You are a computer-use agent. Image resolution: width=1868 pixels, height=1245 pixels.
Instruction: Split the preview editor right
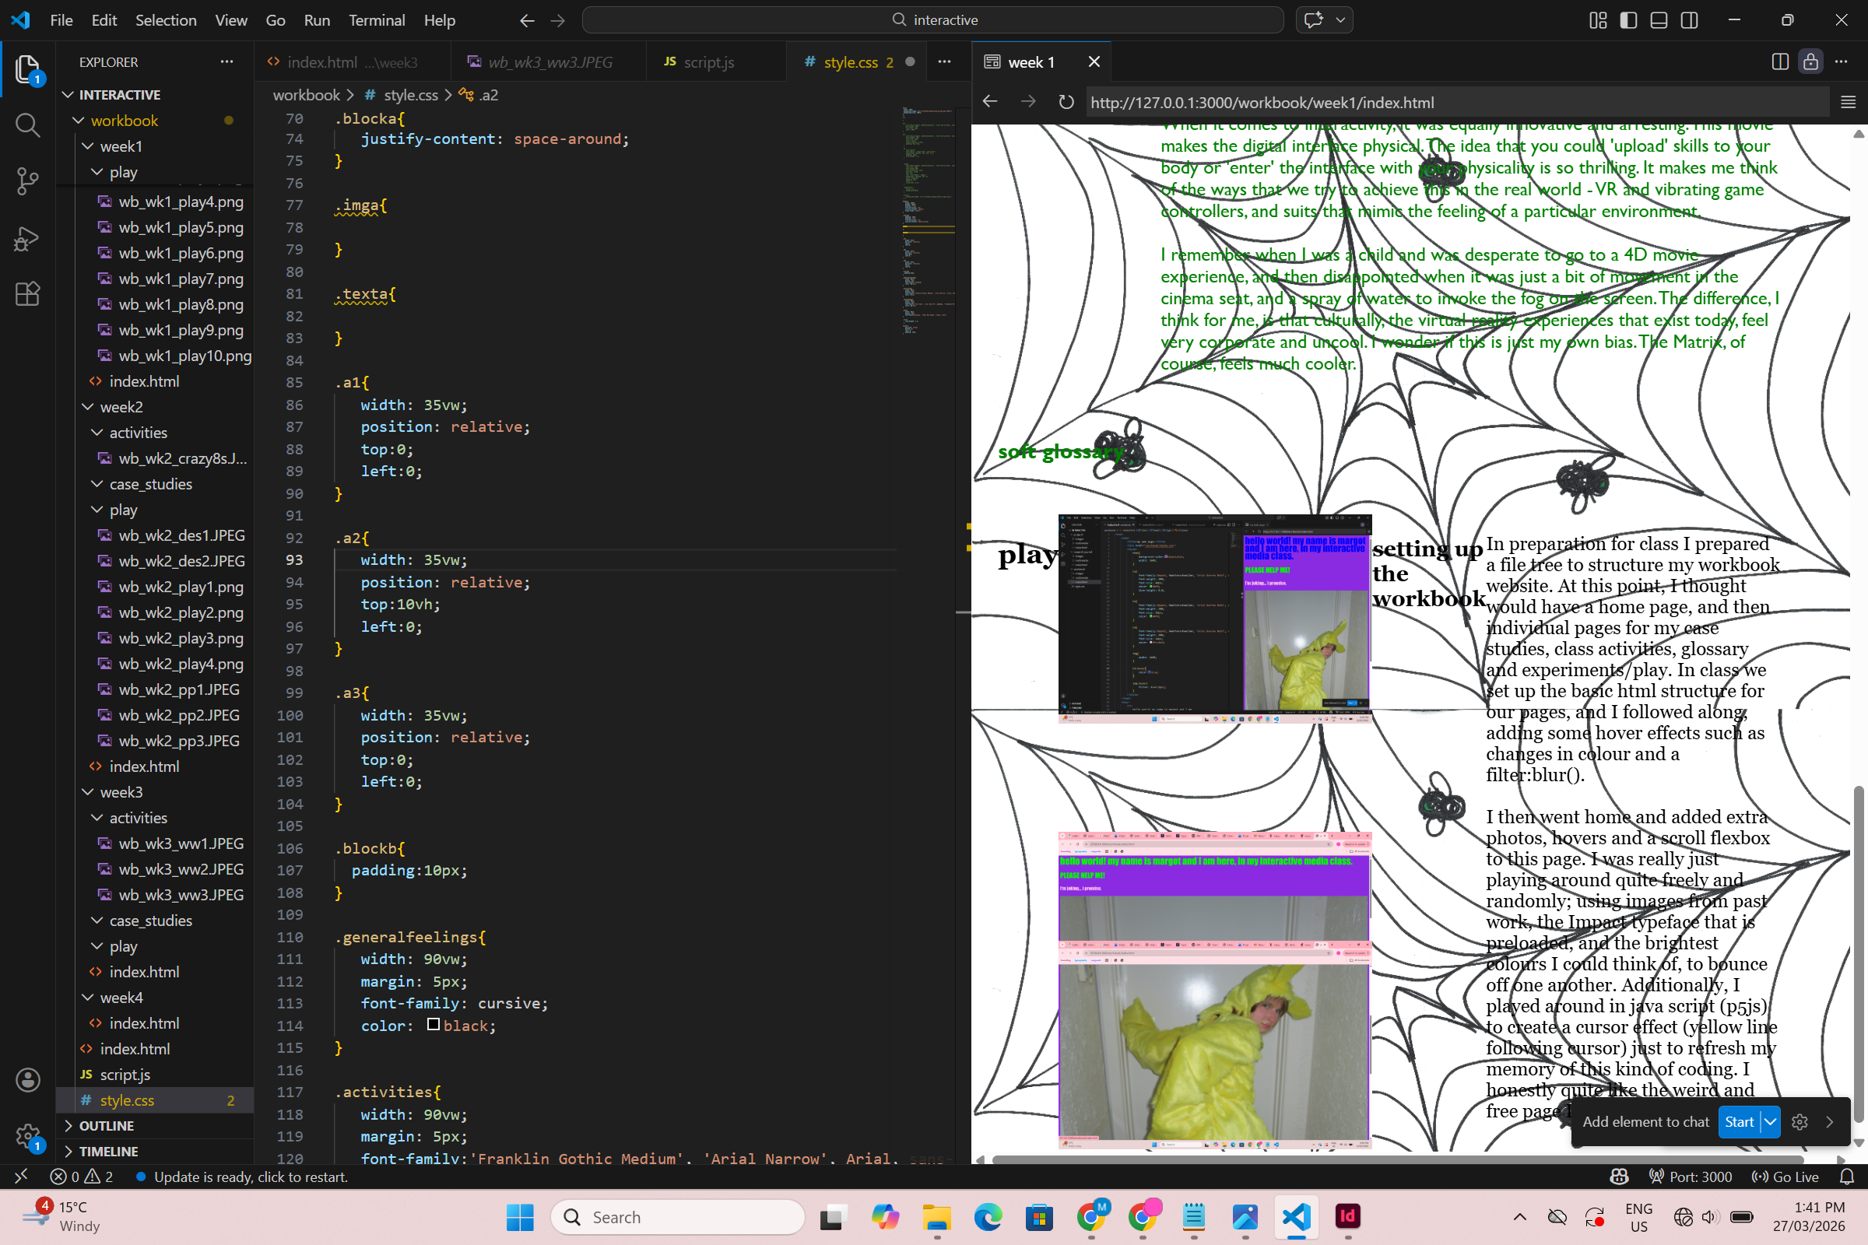click(x=1780, y=62)
